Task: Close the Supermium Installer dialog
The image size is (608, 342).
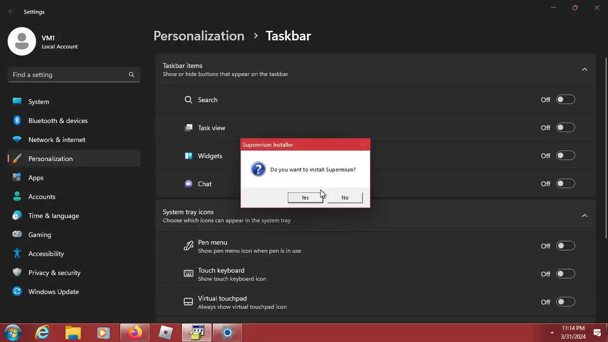Action: [363, 145]
